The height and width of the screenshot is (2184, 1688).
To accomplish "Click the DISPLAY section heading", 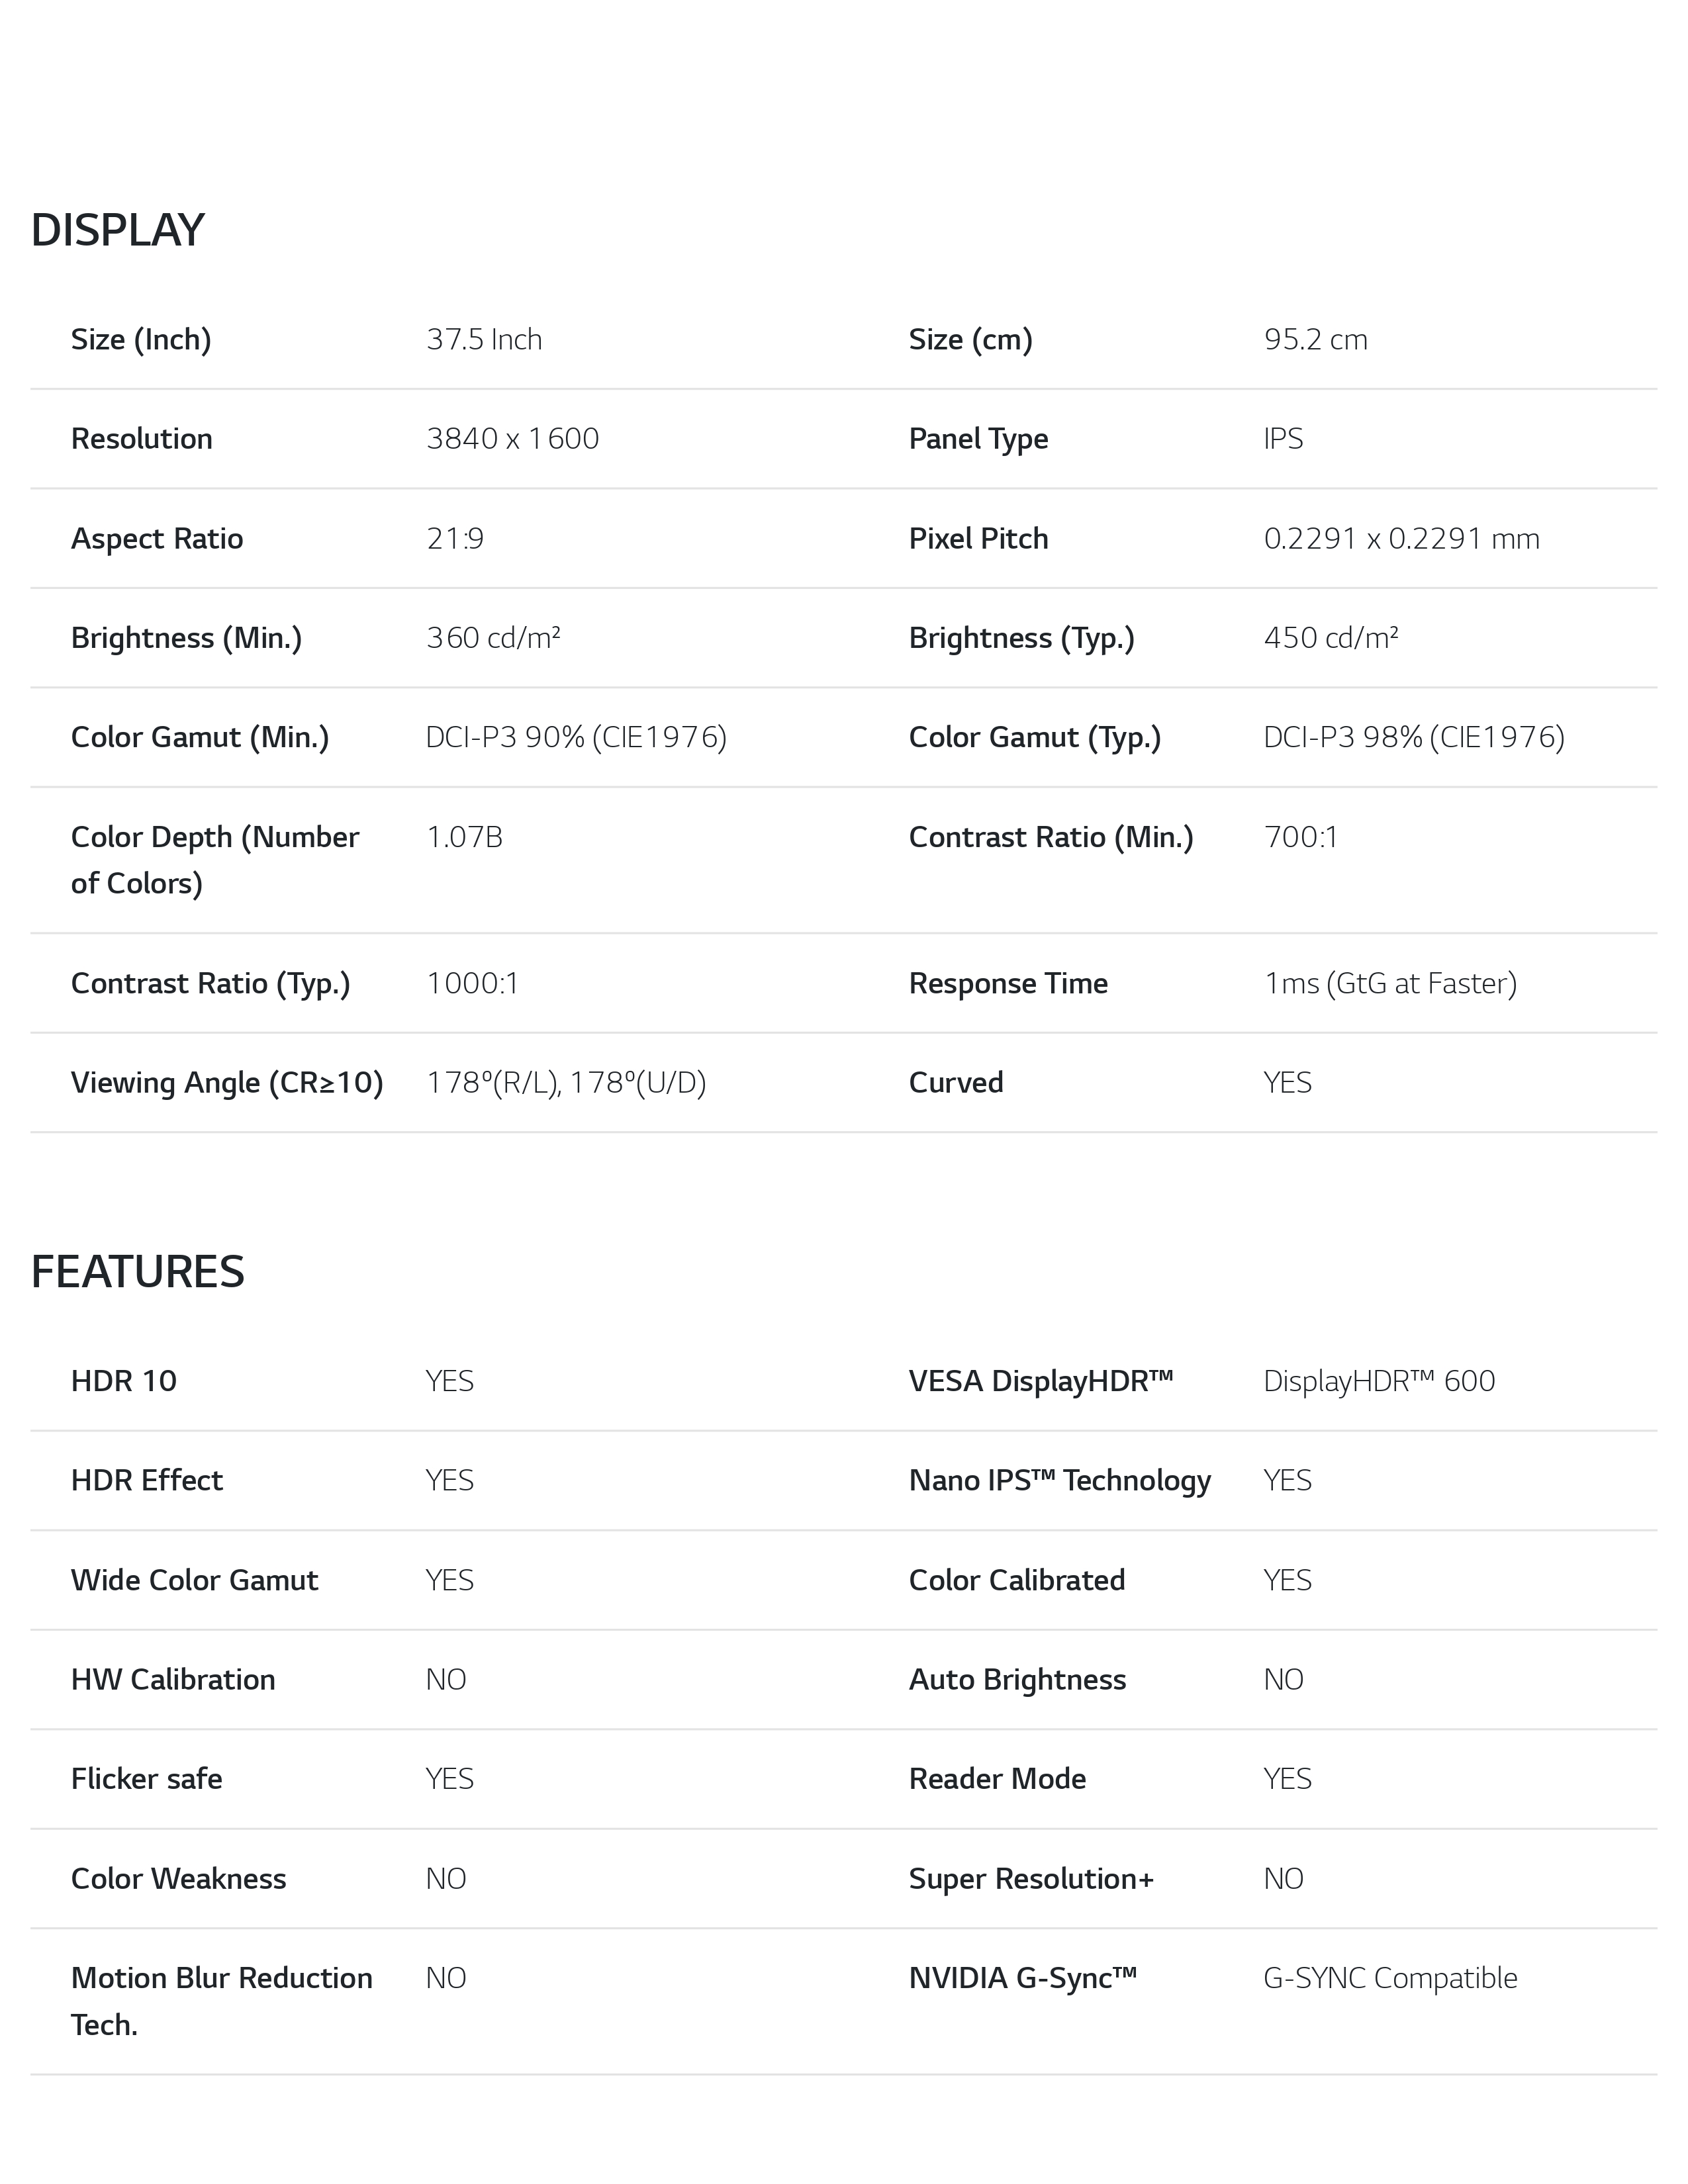I will coord(117,230).
